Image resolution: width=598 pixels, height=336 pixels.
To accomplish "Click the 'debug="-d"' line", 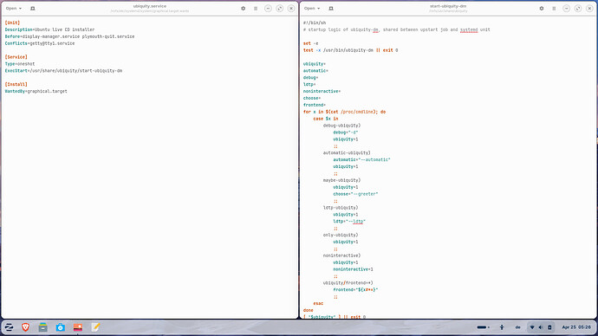I will 346,132.
